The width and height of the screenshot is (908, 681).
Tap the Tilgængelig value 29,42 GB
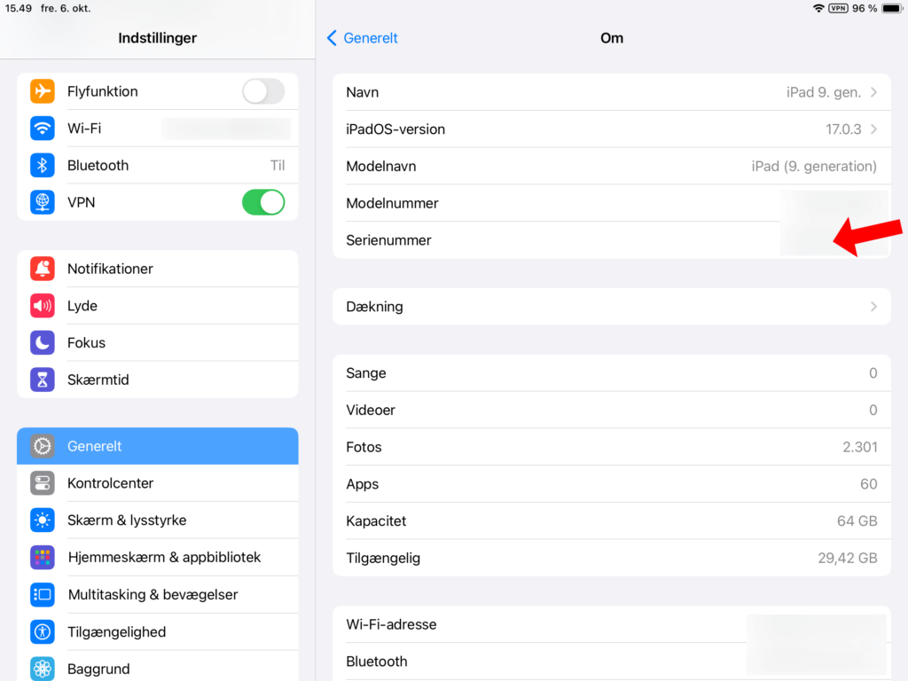pos(847,559)
